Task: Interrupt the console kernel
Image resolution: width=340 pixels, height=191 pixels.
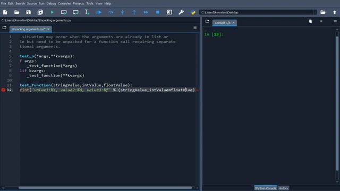Action: click(x=321, y=21)
